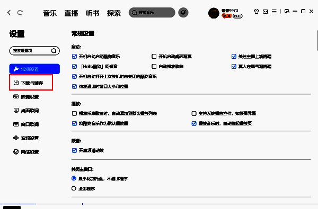Select 常规设置 in the settings sidebar
The width and height of the screenshot is (318, 209).
pos(34,69)
